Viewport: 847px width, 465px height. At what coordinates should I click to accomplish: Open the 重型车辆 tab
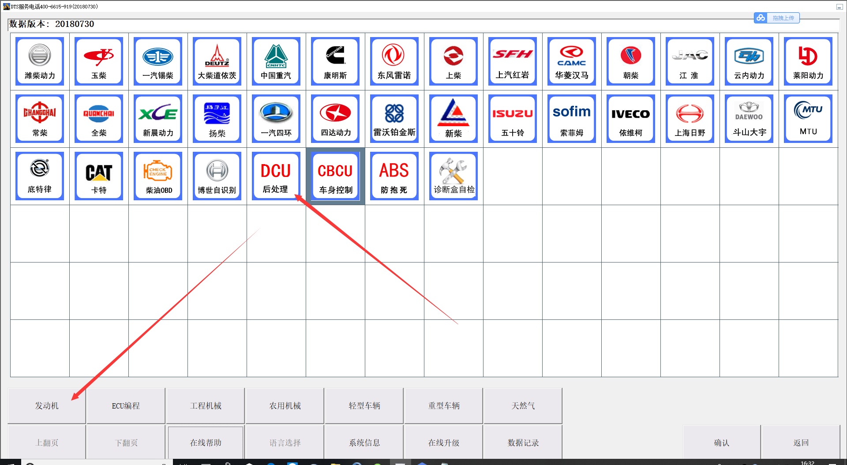[x=444, y=405]
